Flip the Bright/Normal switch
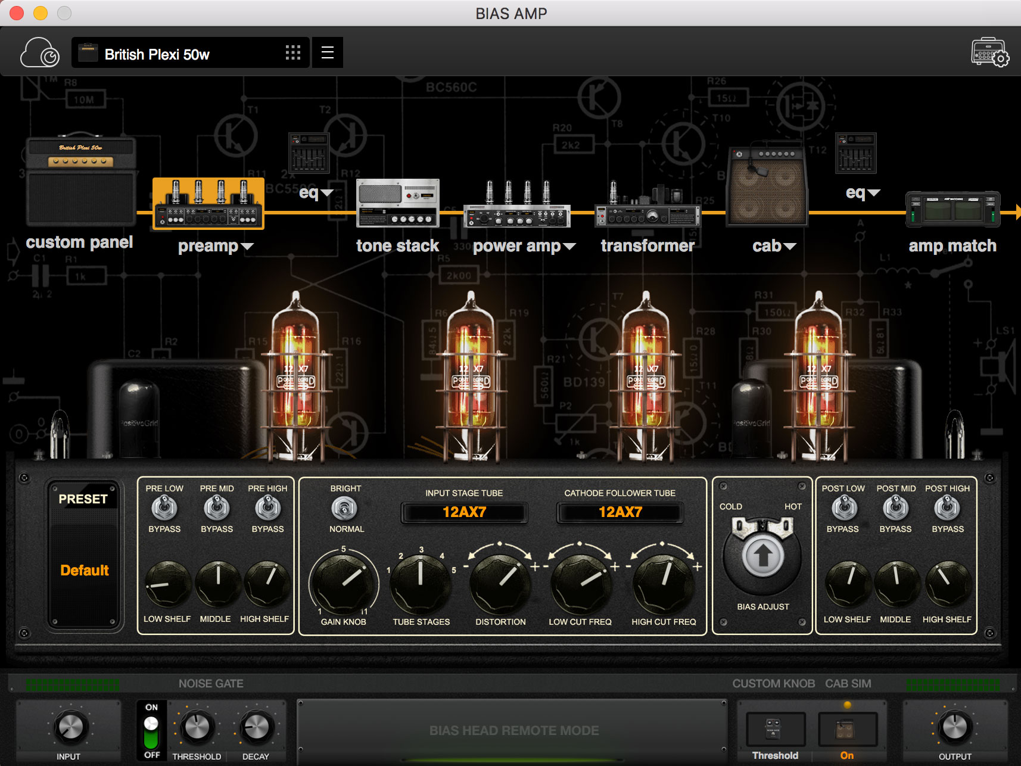This screenshot has height=766, width=1021. coord(345,509)
